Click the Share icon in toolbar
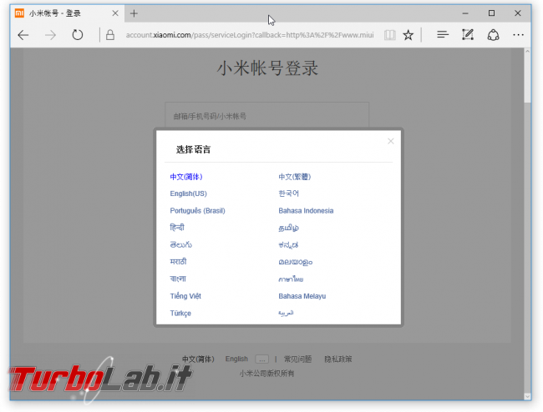Screen dimensions: 543x412 coord(493,35)
